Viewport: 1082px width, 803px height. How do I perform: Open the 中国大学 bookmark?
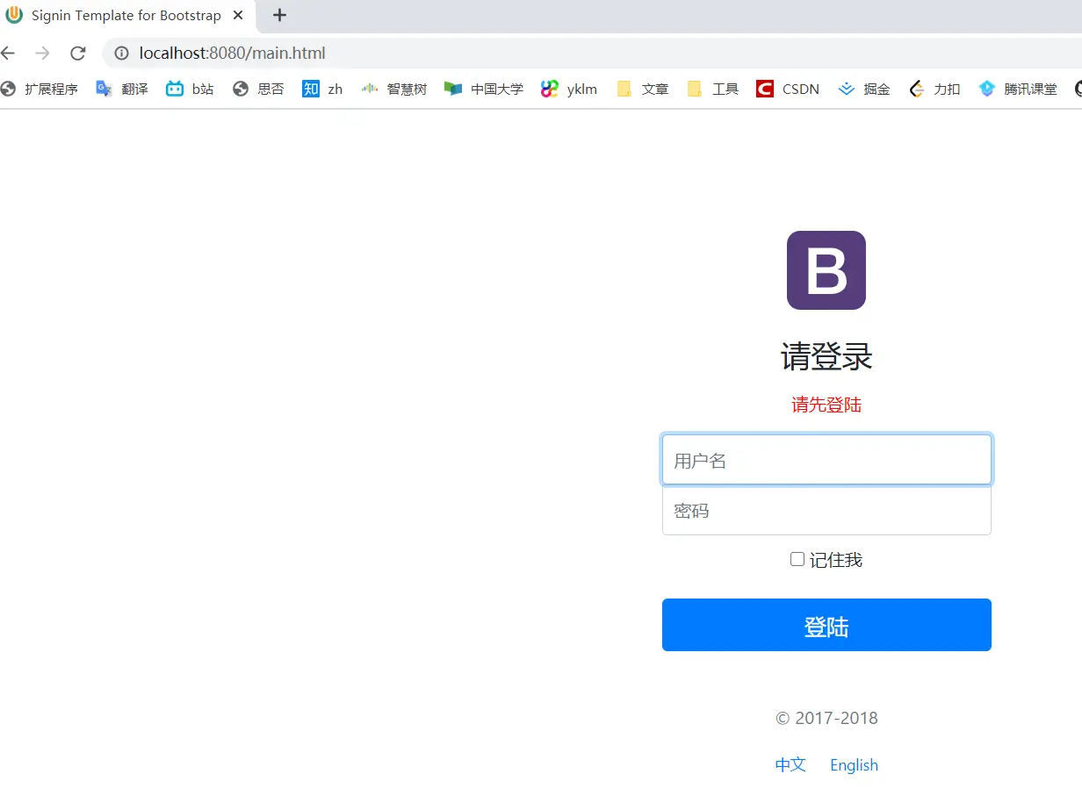coord(484,89)
